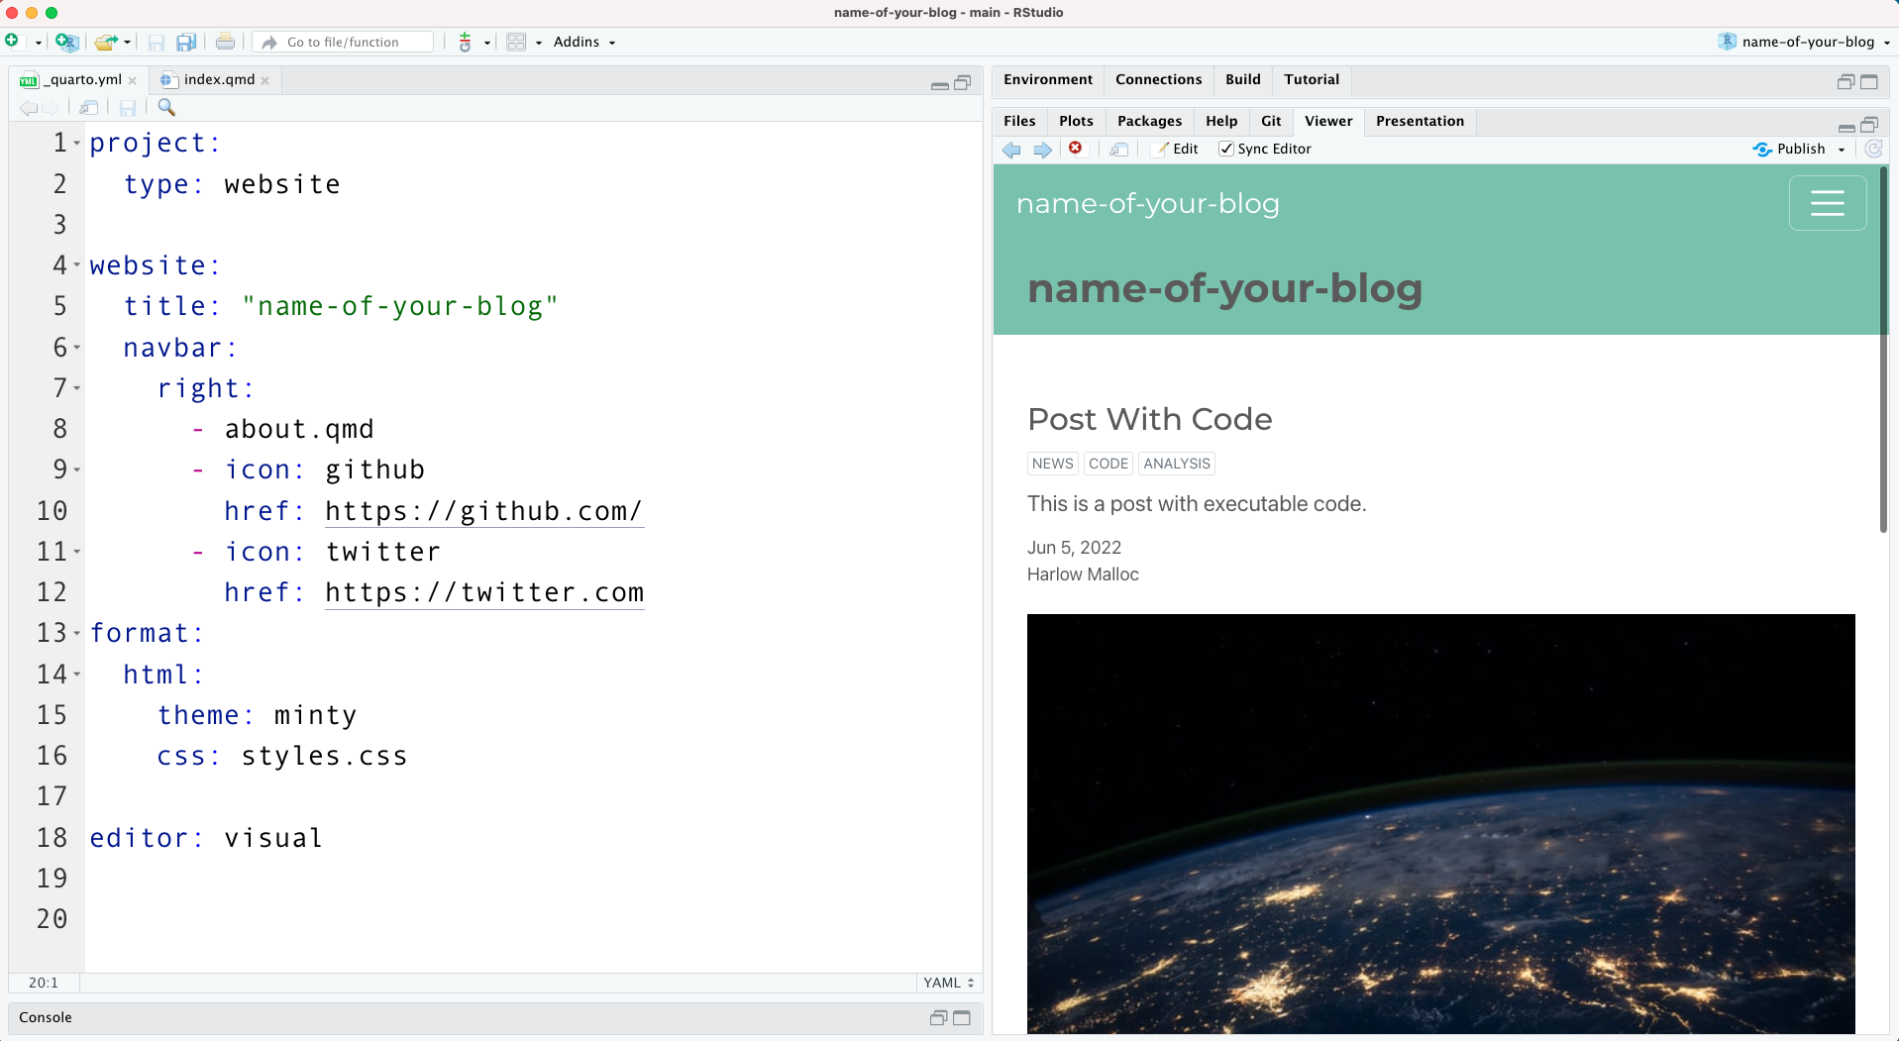
Task: Open the Environment tab
Action: [x=1048, y=79]
